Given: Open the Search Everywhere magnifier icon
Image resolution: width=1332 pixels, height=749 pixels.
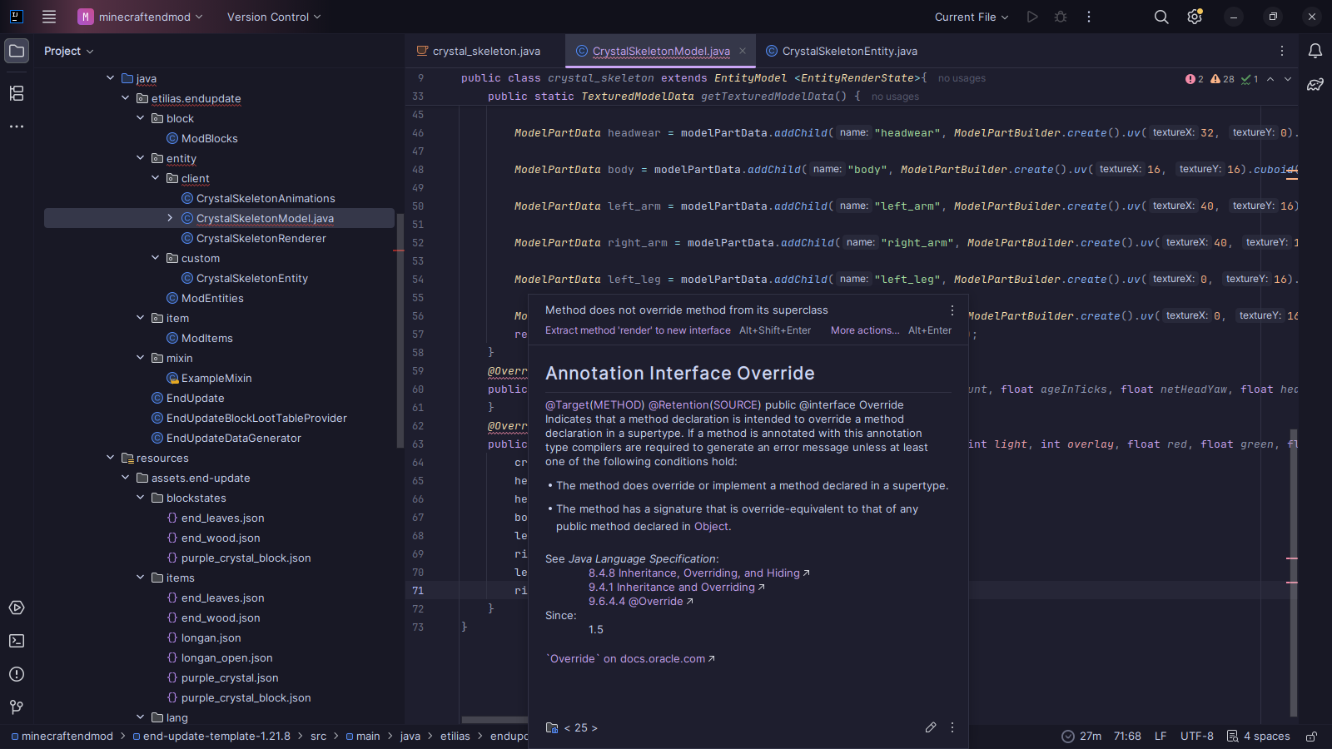Looking at the screenshot, I should pos(1161,17).
